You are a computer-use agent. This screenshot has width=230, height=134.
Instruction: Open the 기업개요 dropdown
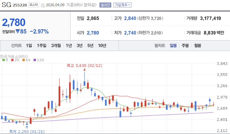[x=122, y=5]
